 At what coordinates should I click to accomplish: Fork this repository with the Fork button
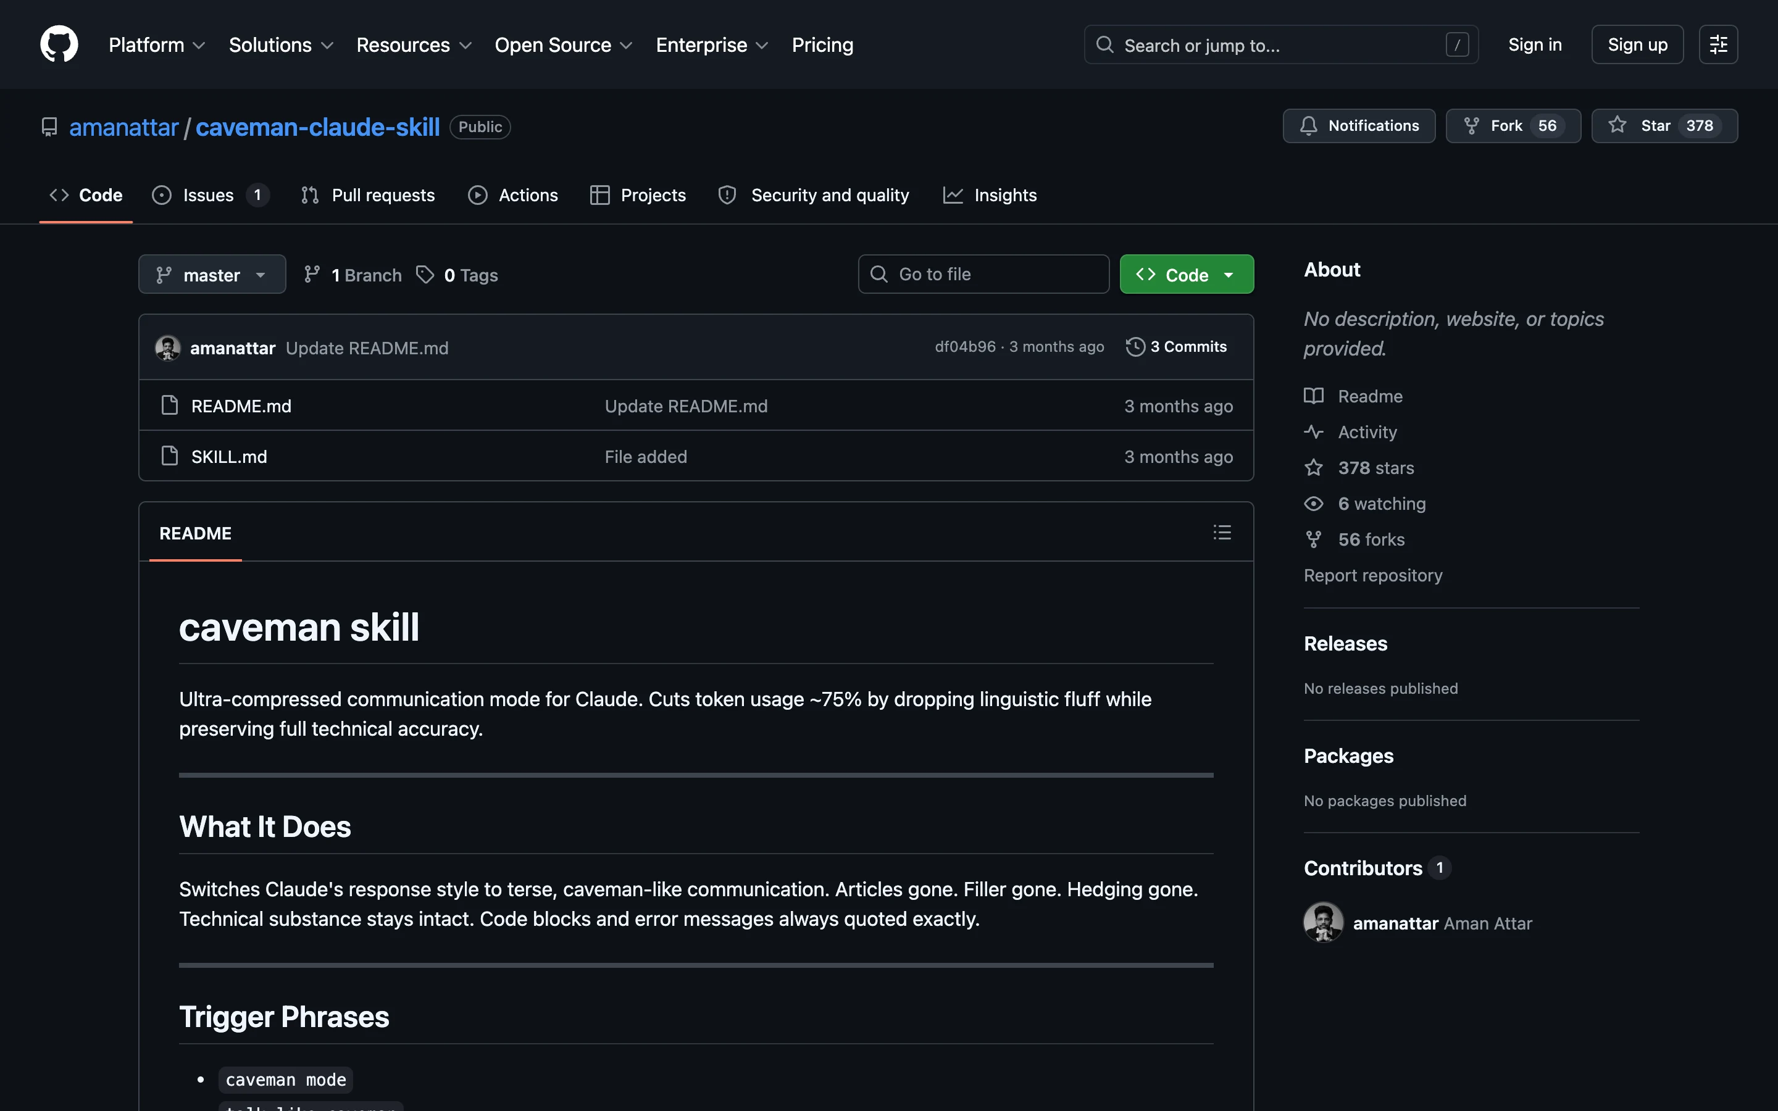coord(1513,126)
